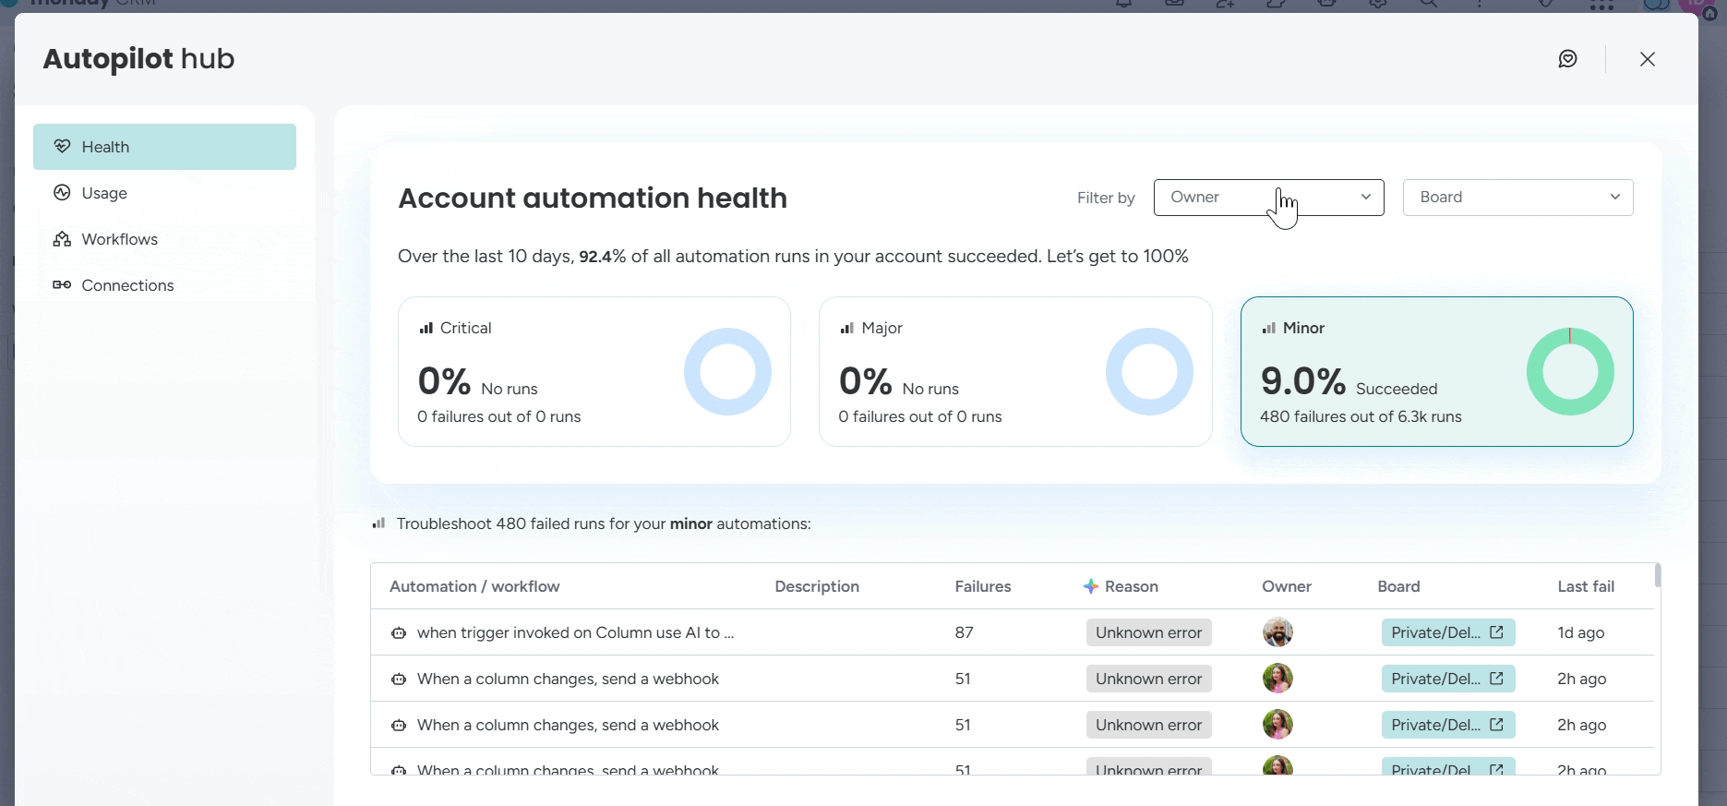1727x806 pixels.
Task: Click the '87' failures count
Action: [x=964, y=632]
